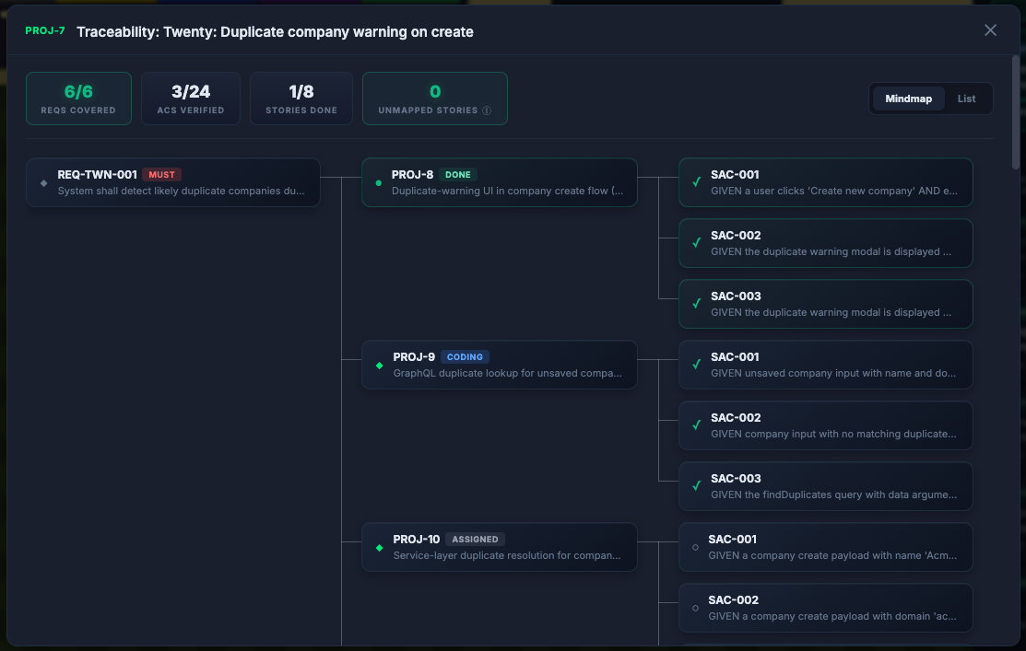Viewport: 1026px width, 651px height.
Task: Click the green checkmark on SAC-001 under PROJ-8
Action: [x=697, y=181]
